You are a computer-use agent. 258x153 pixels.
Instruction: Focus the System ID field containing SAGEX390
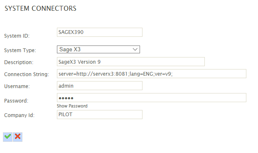click(100, 32)
